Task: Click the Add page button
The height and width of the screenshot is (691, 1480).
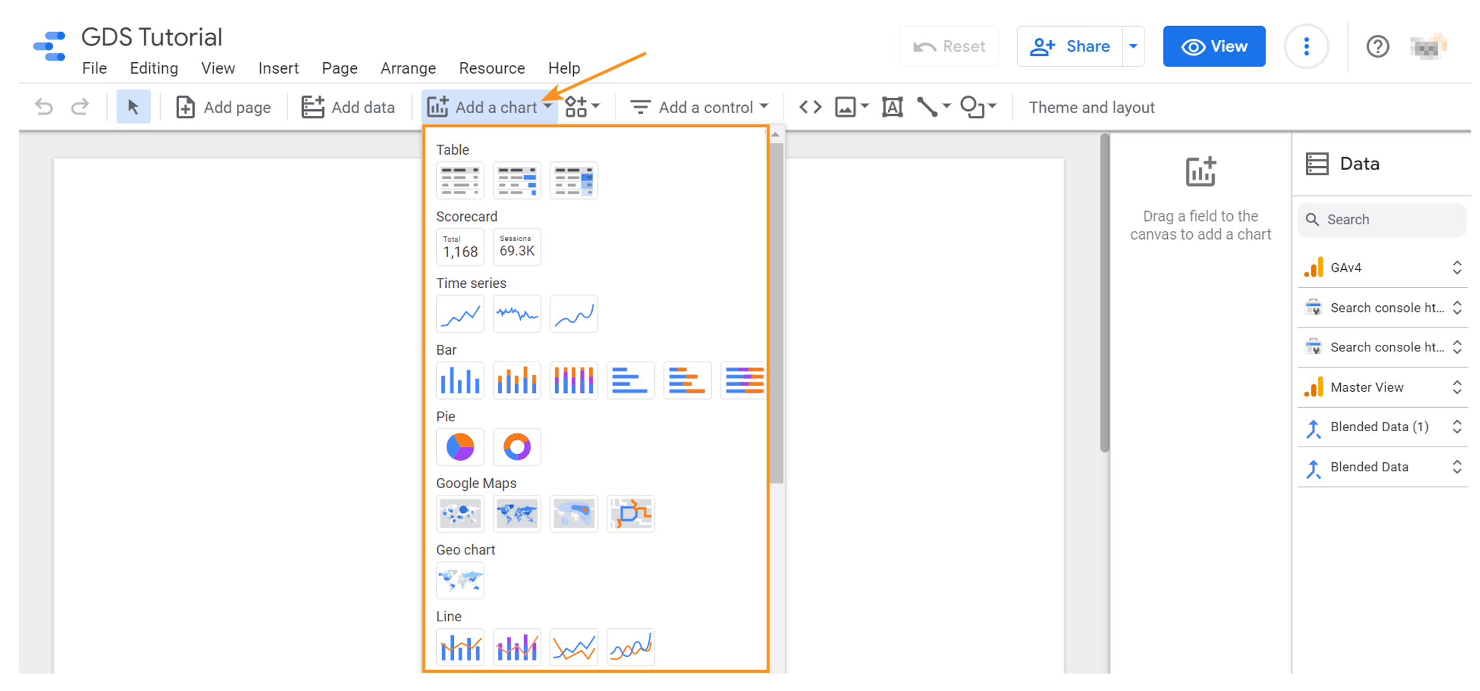Action: [224, 107]
